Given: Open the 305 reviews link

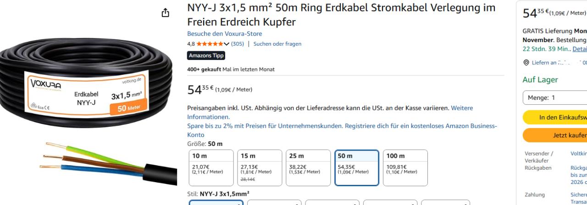Looking at the screenshot, I should [x=237, y=44].
